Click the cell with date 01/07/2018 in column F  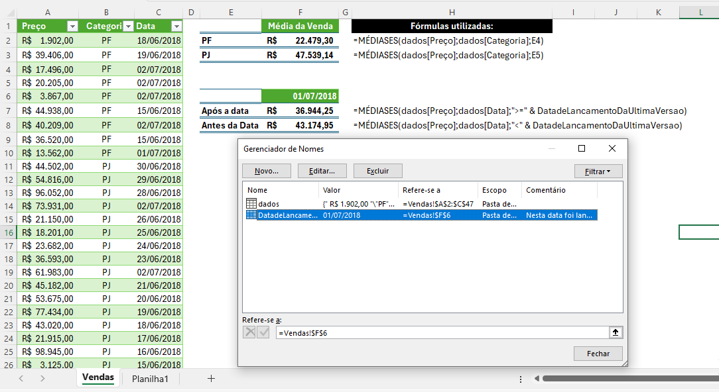click(x=300, y=96)
